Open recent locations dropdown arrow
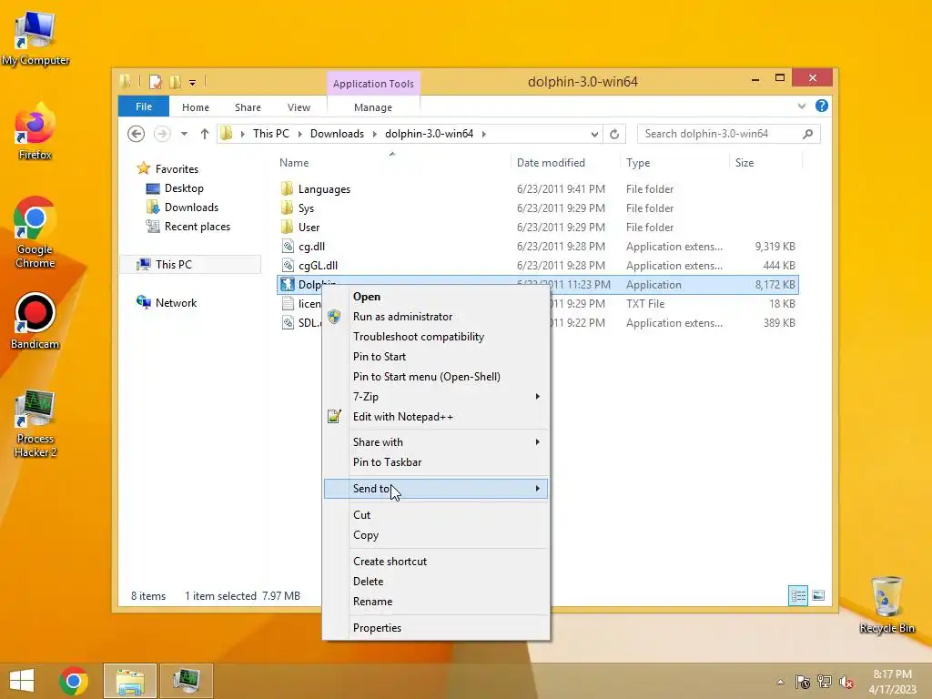The height and width of the screenshot is (699, 932). tap(184, 134)
